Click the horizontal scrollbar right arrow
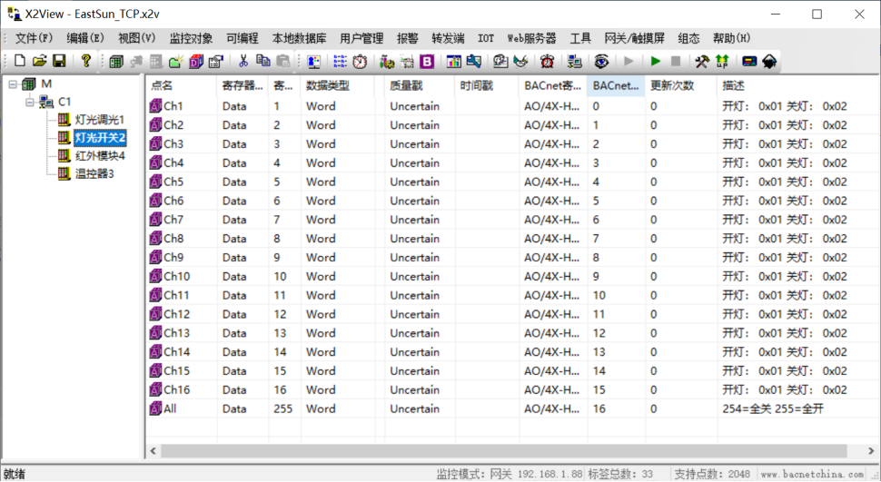This screenshot has height=482, width=881. click(871, 450)
